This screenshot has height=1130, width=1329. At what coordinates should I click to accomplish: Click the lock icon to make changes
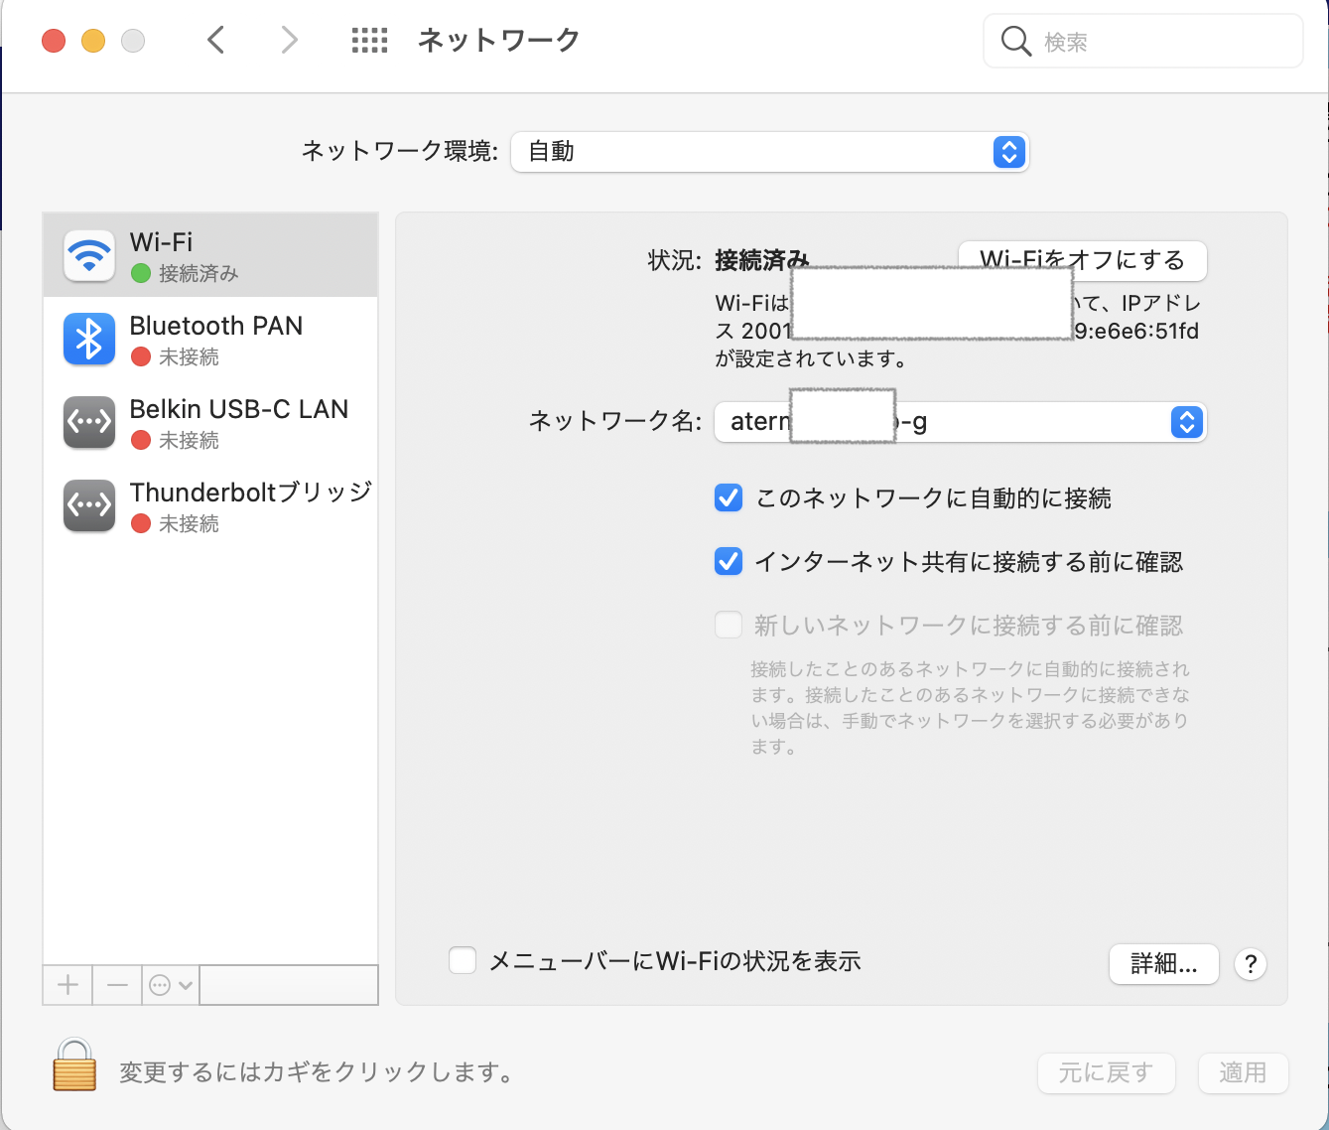click(x=74, y=1064)
